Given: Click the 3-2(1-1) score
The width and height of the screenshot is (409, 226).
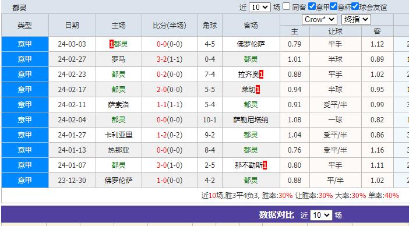Looking at the screenshot, I should point(170,59).
